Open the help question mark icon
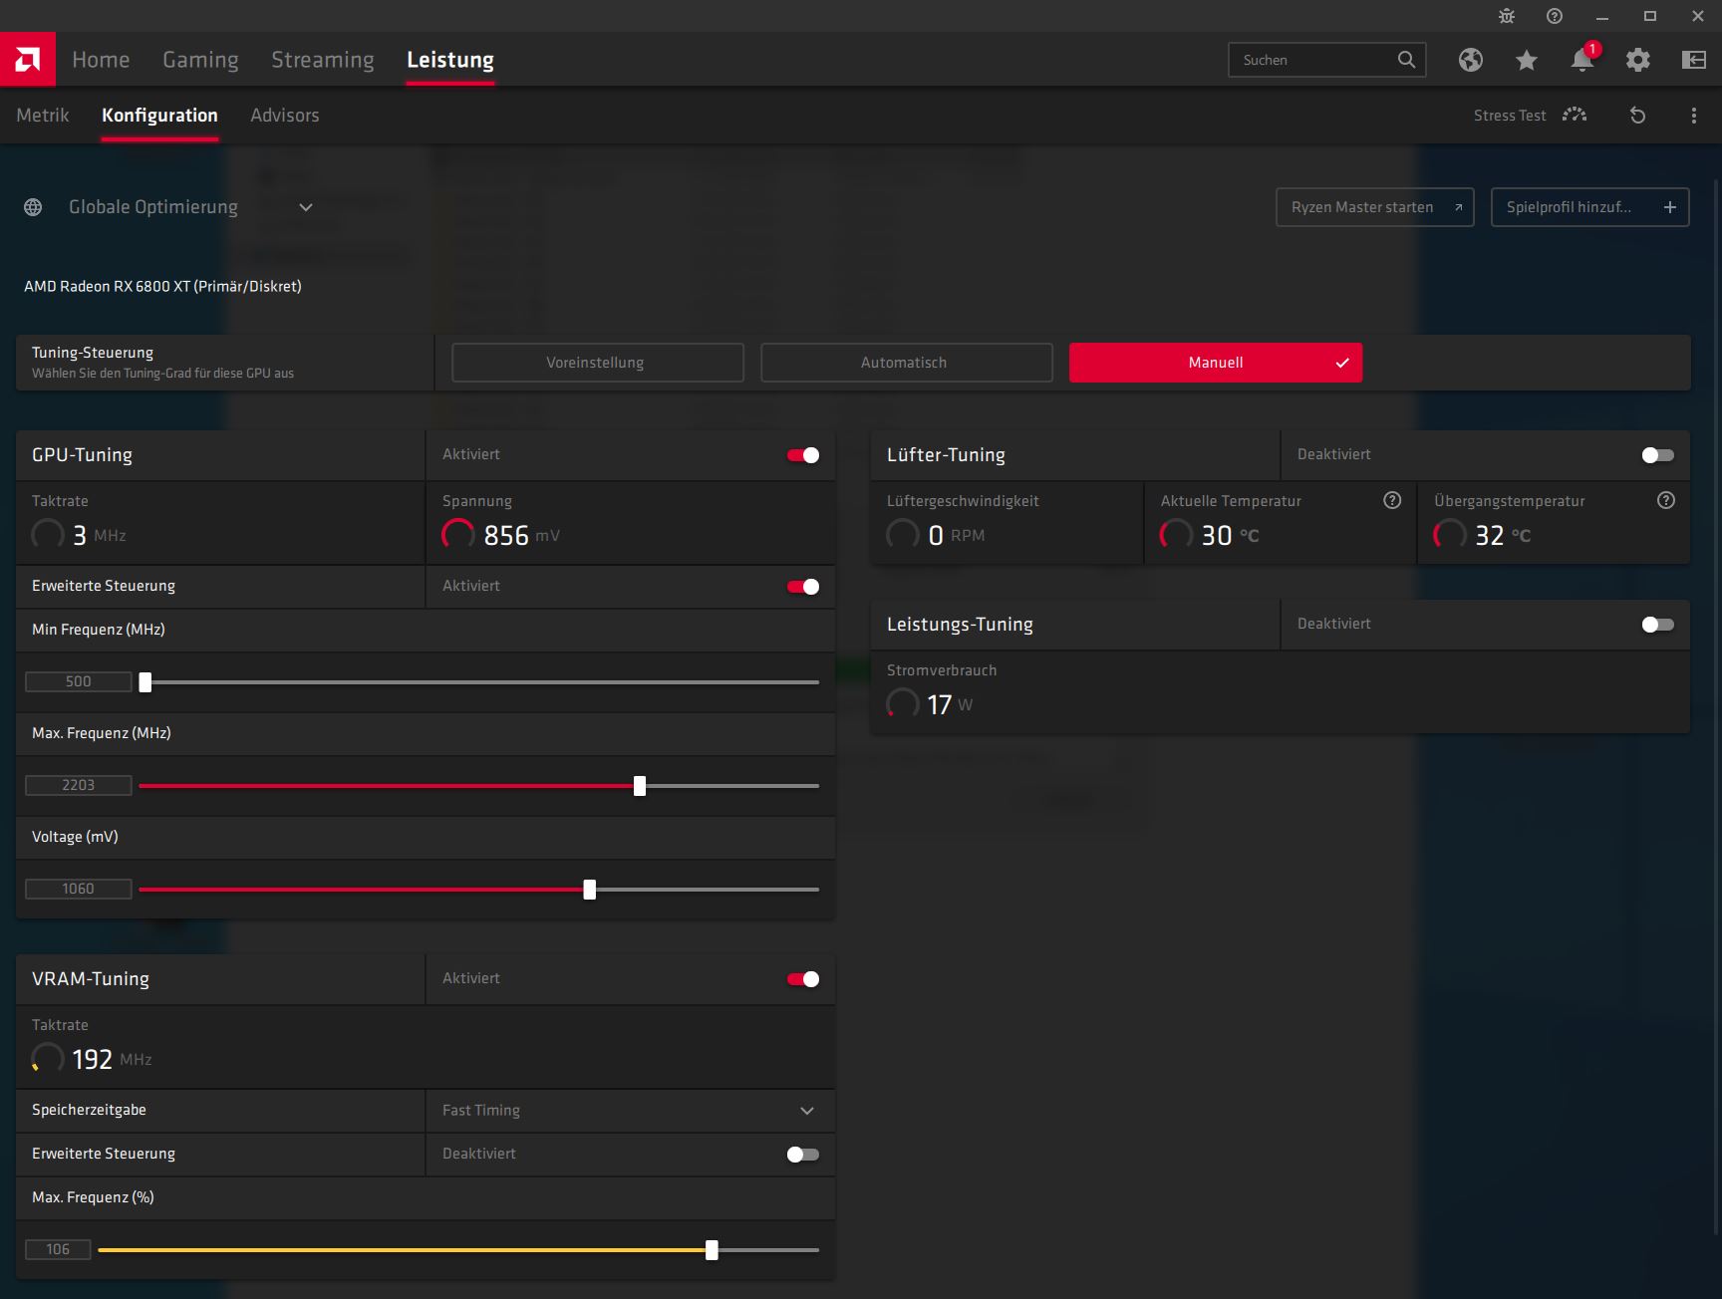 1555,16
